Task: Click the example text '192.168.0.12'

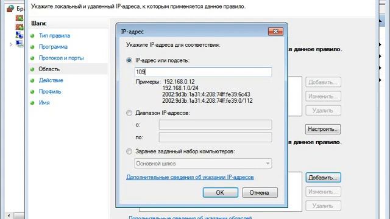Action: [179, 82]
